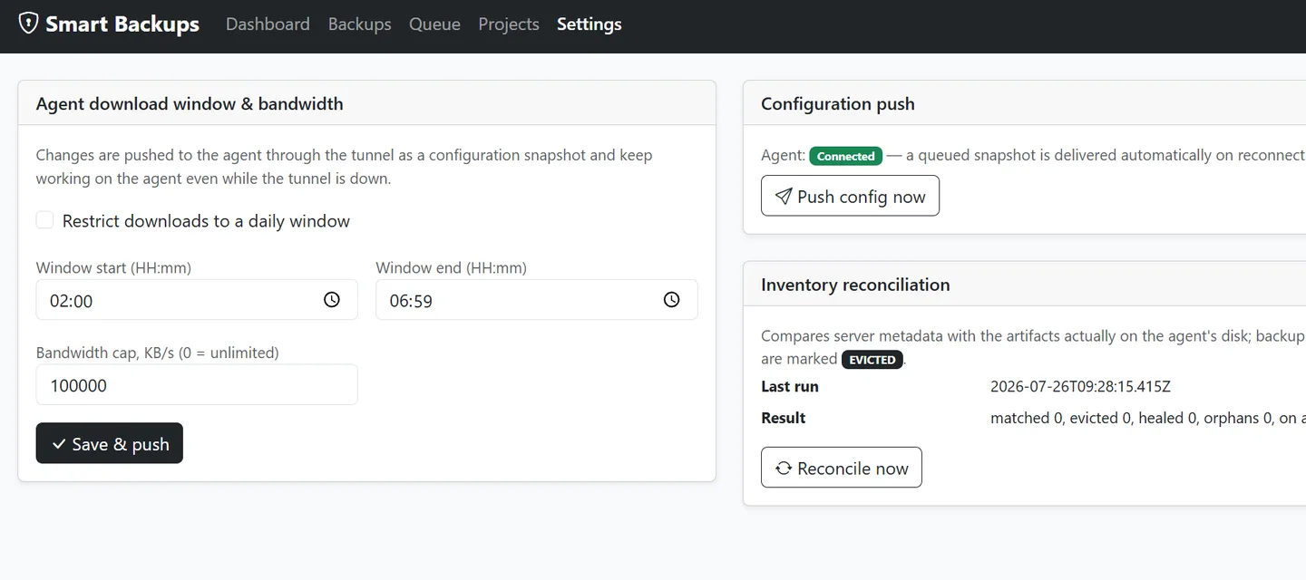
Task: Click the Smart Backups brand title
Action: point(122,24)
